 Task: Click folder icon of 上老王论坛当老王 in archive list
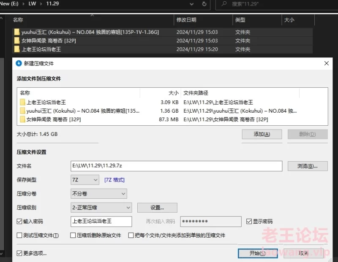(x=22, y=102)
